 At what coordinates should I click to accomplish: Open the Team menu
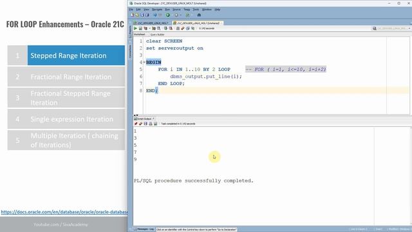(187, 10)
